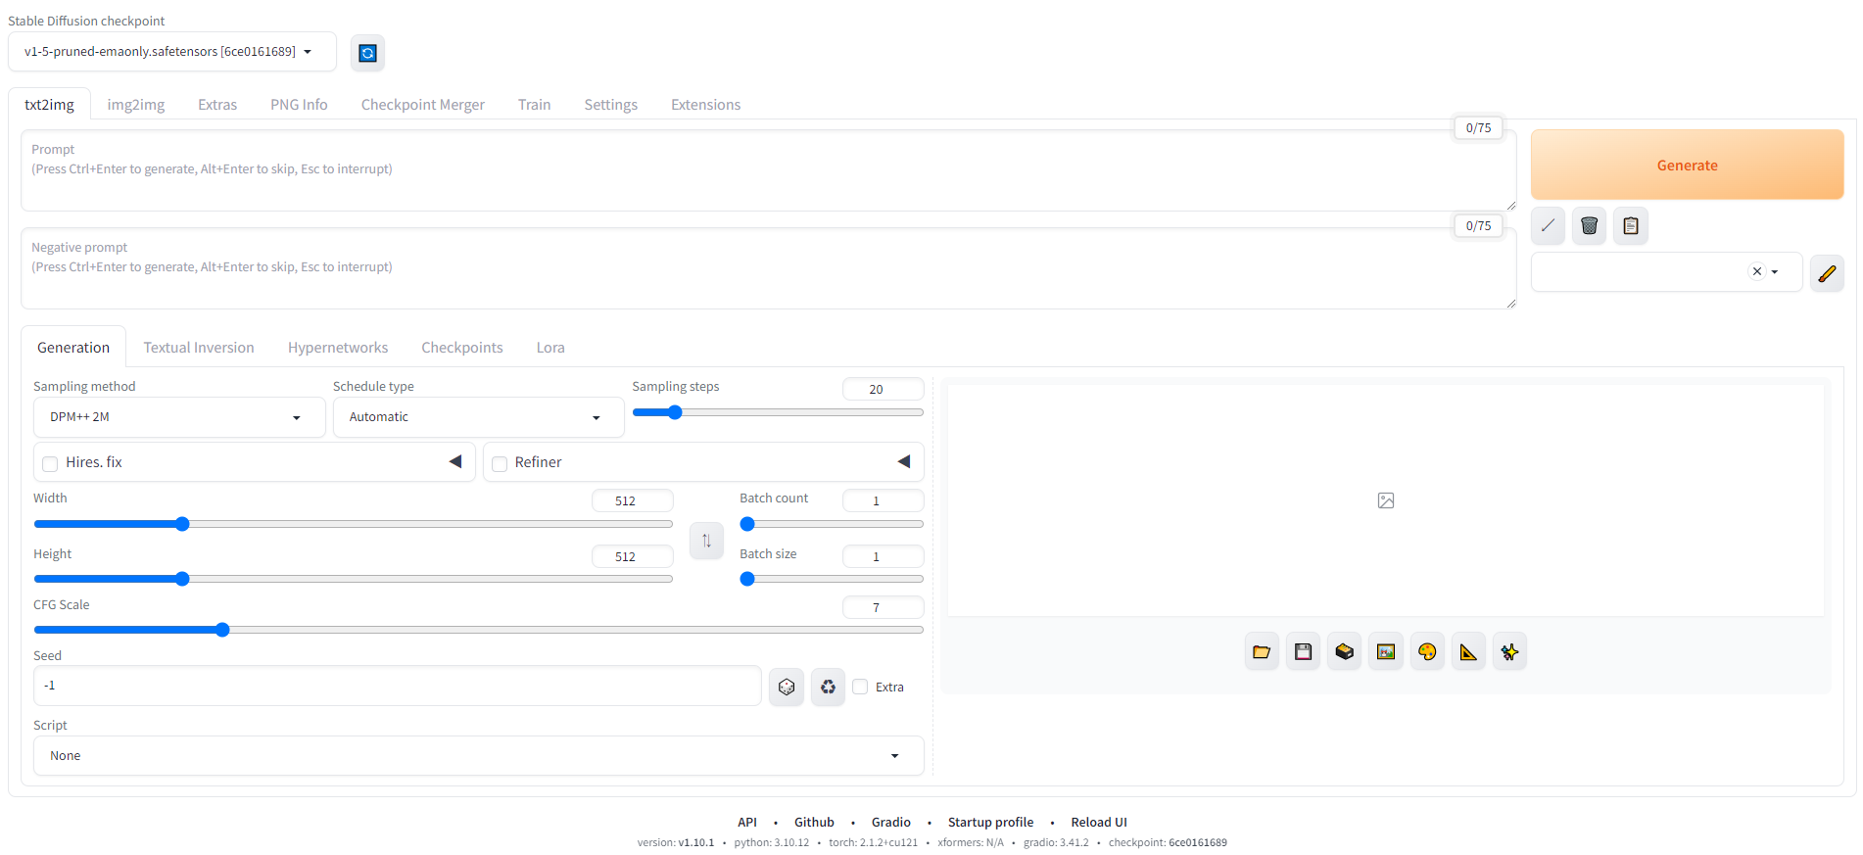Adjust the Batch size slider
1863x855 pixels.
point(832,579)
